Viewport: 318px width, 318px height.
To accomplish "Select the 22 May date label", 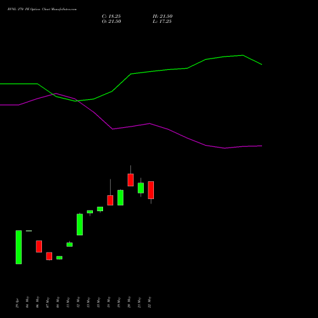I will point(149,302).
